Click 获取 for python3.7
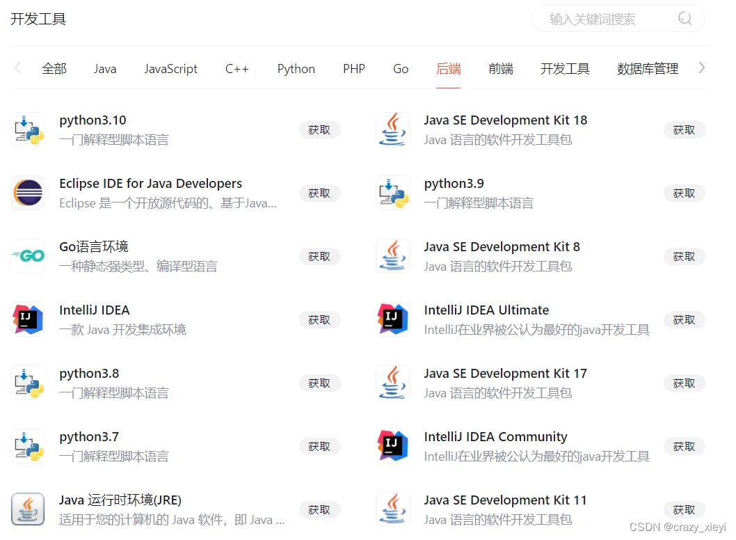This screenshot has width=736, height=540. pos(320,447)
